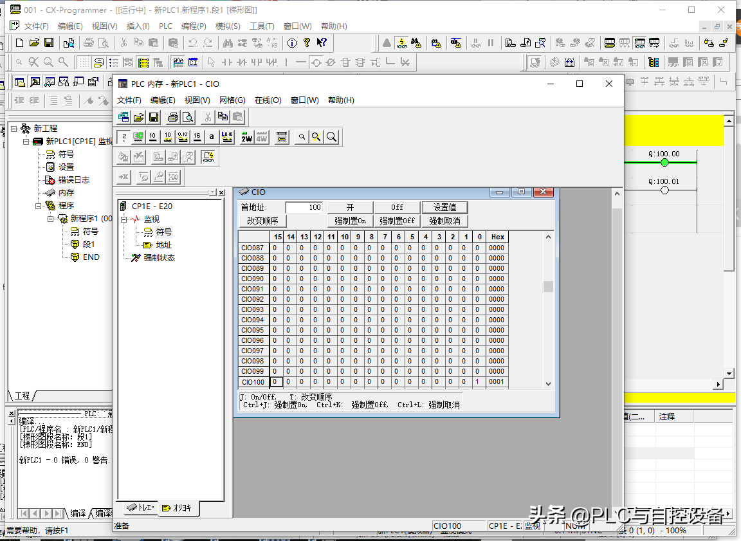Select CIO100 bit 15 cell
741x541 pixels.
coord(276,381)
